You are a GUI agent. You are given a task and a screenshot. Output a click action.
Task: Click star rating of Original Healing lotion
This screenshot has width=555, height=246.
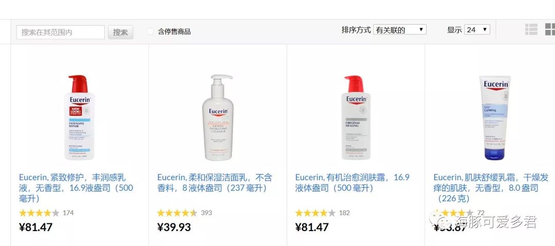[316, 213]
